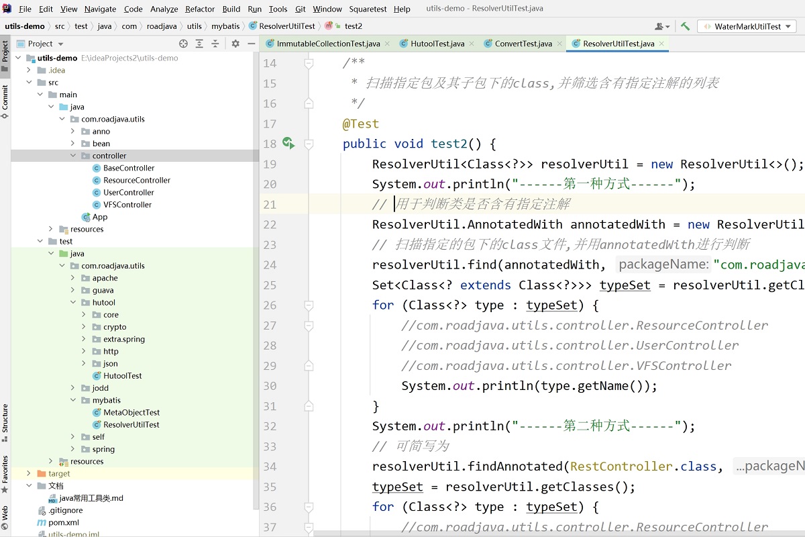Expand the apache package
This screenshot has width=805, height=537.
coord(72,278)
